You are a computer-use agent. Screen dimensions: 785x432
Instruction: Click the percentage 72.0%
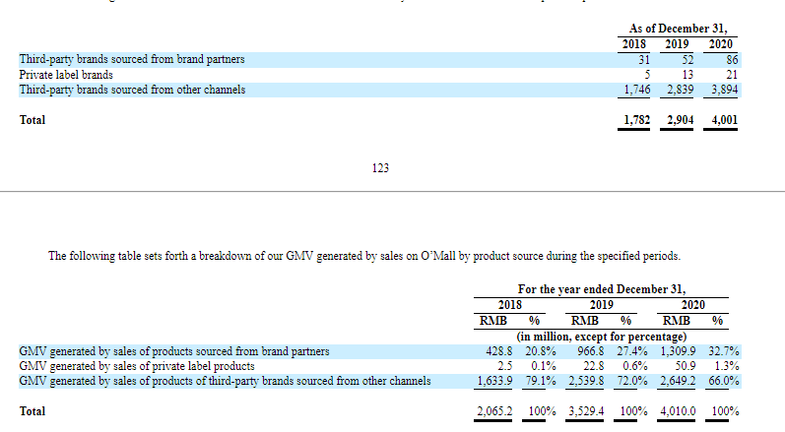coord(632,381)
